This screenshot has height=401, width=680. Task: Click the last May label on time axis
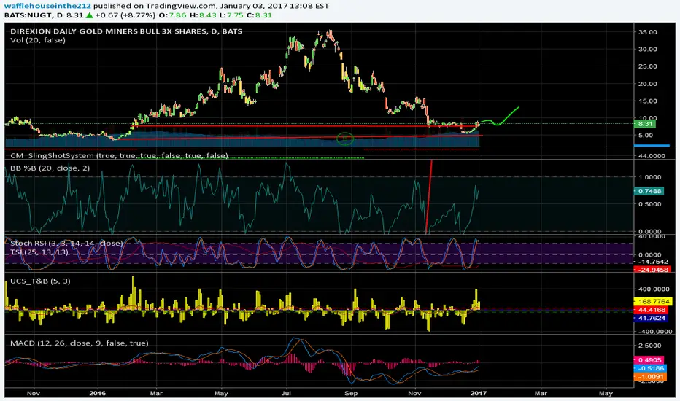tap(606, 393)
